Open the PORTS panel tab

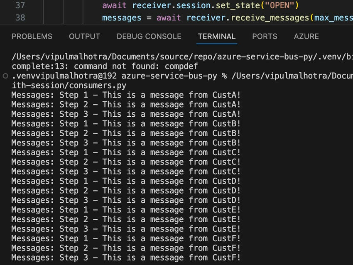click(265, 37)
